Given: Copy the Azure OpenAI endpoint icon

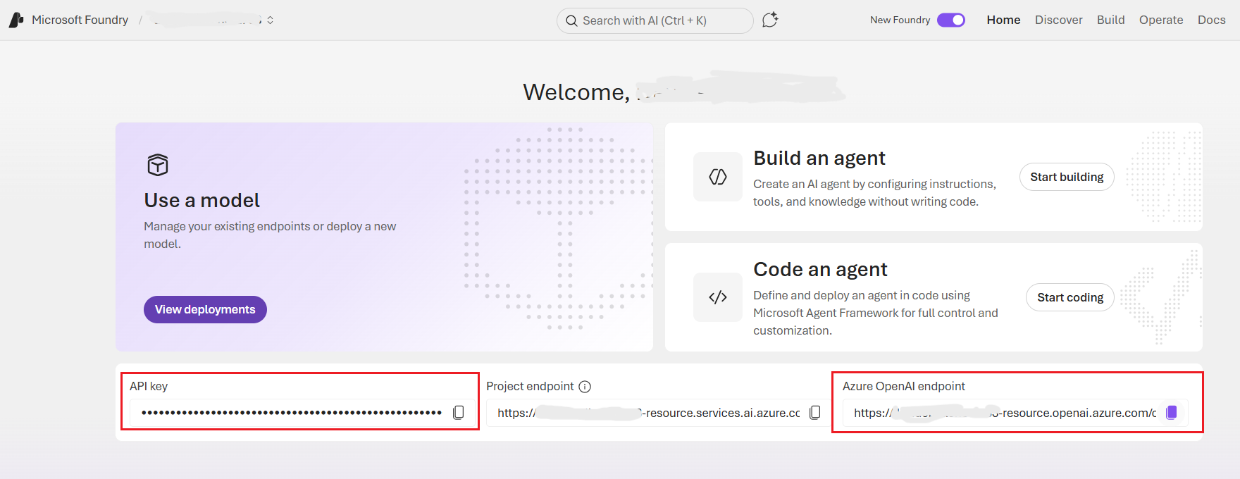Looking at the screenshot, I should [1172, 412].
